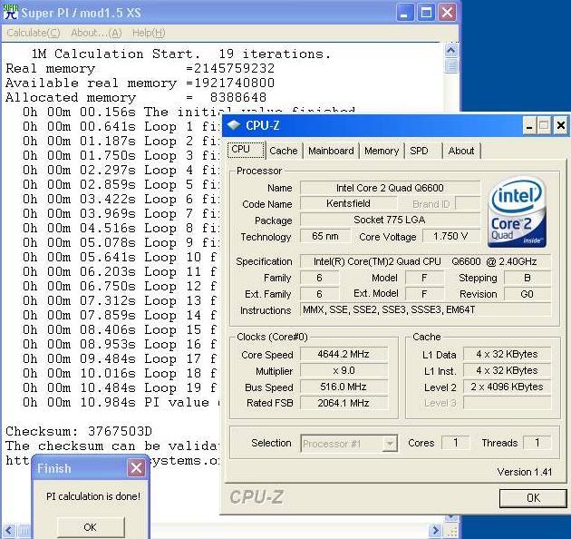
Task: Select the CPU tab in CPU-Z
Action: click(x=246, y=150)
